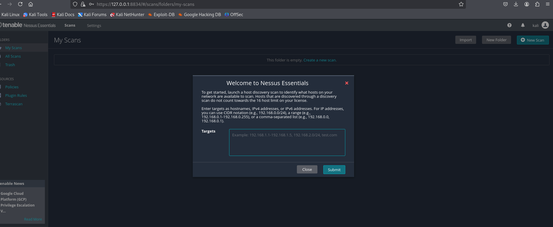Image resolution: width=553 pixels, height=227 pixels.
Task: Open the browser hamburger menu
Action: tap(548, 4)
